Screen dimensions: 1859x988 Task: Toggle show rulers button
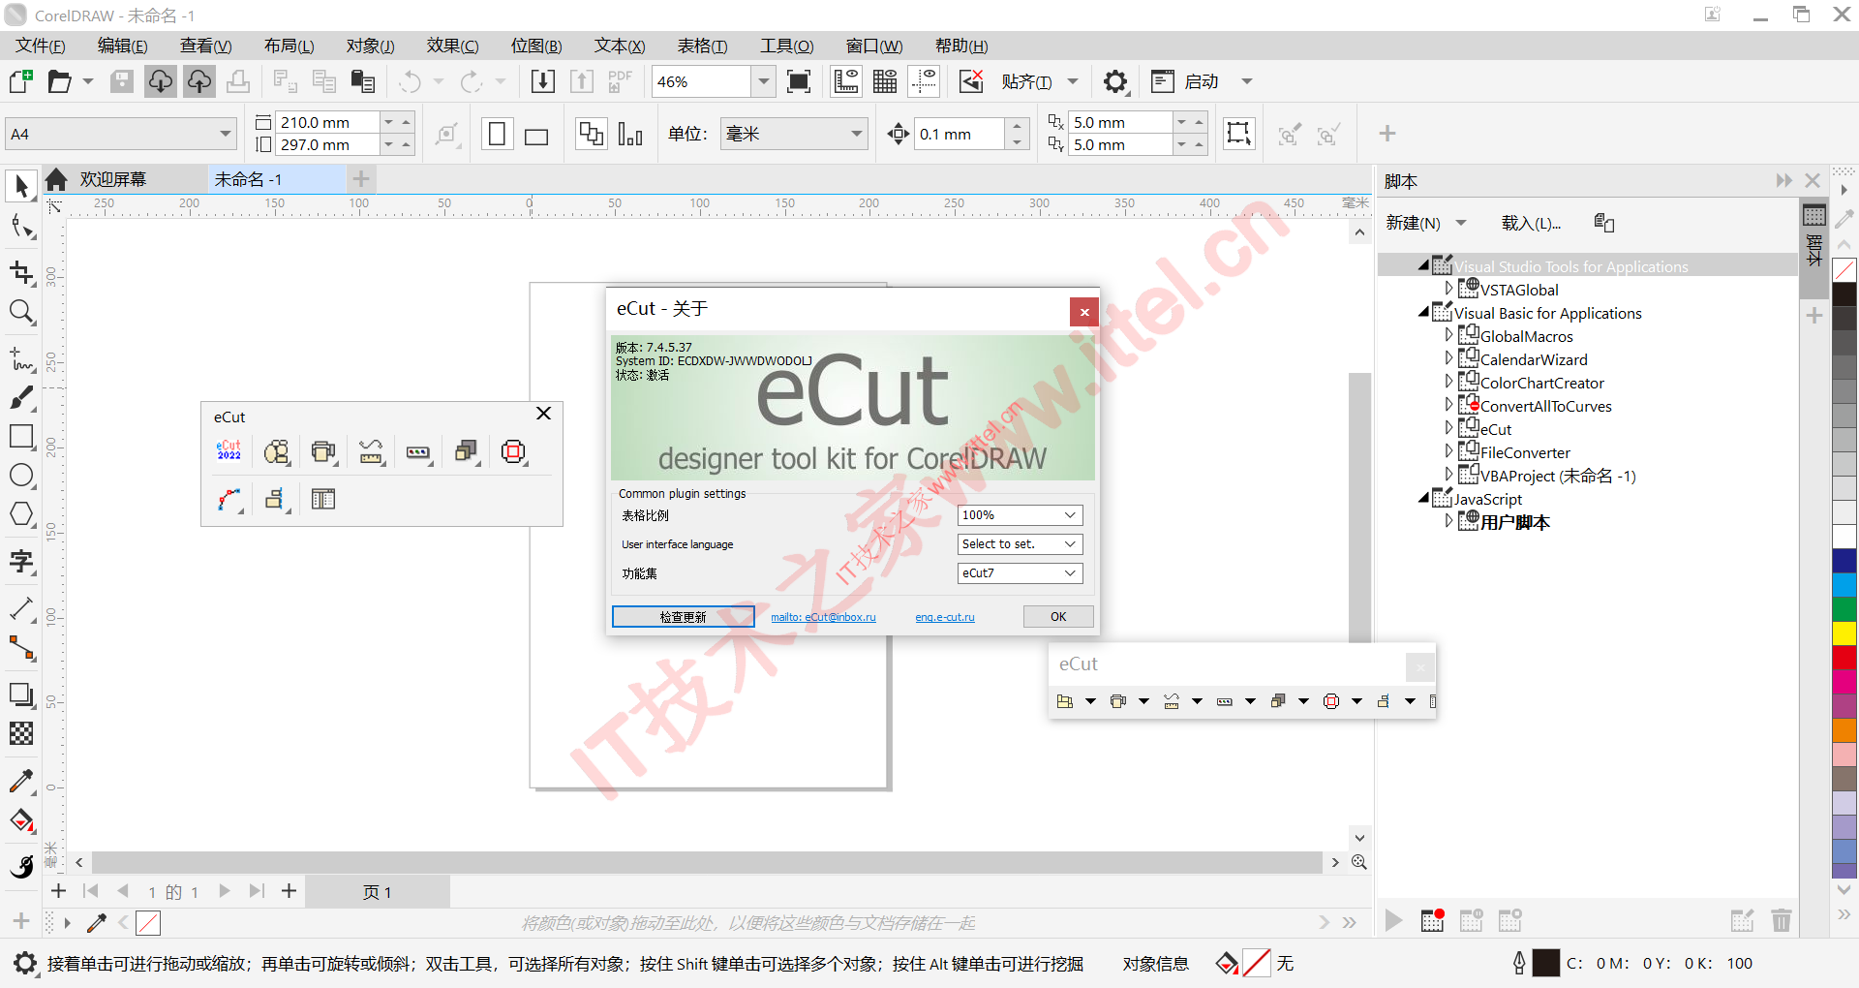pos(846,81)
